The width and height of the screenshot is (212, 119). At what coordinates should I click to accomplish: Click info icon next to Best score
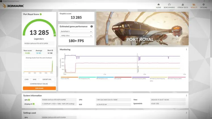pos(52,50)
